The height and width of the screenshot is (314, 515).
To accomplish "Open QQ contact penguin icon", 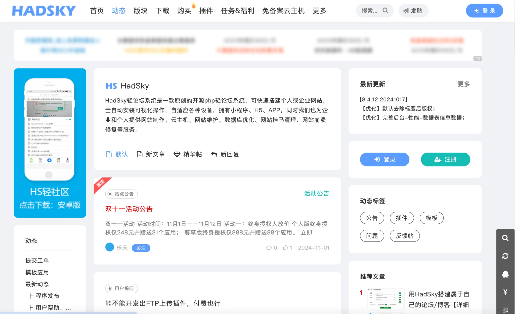I will (x=505, y=274).
